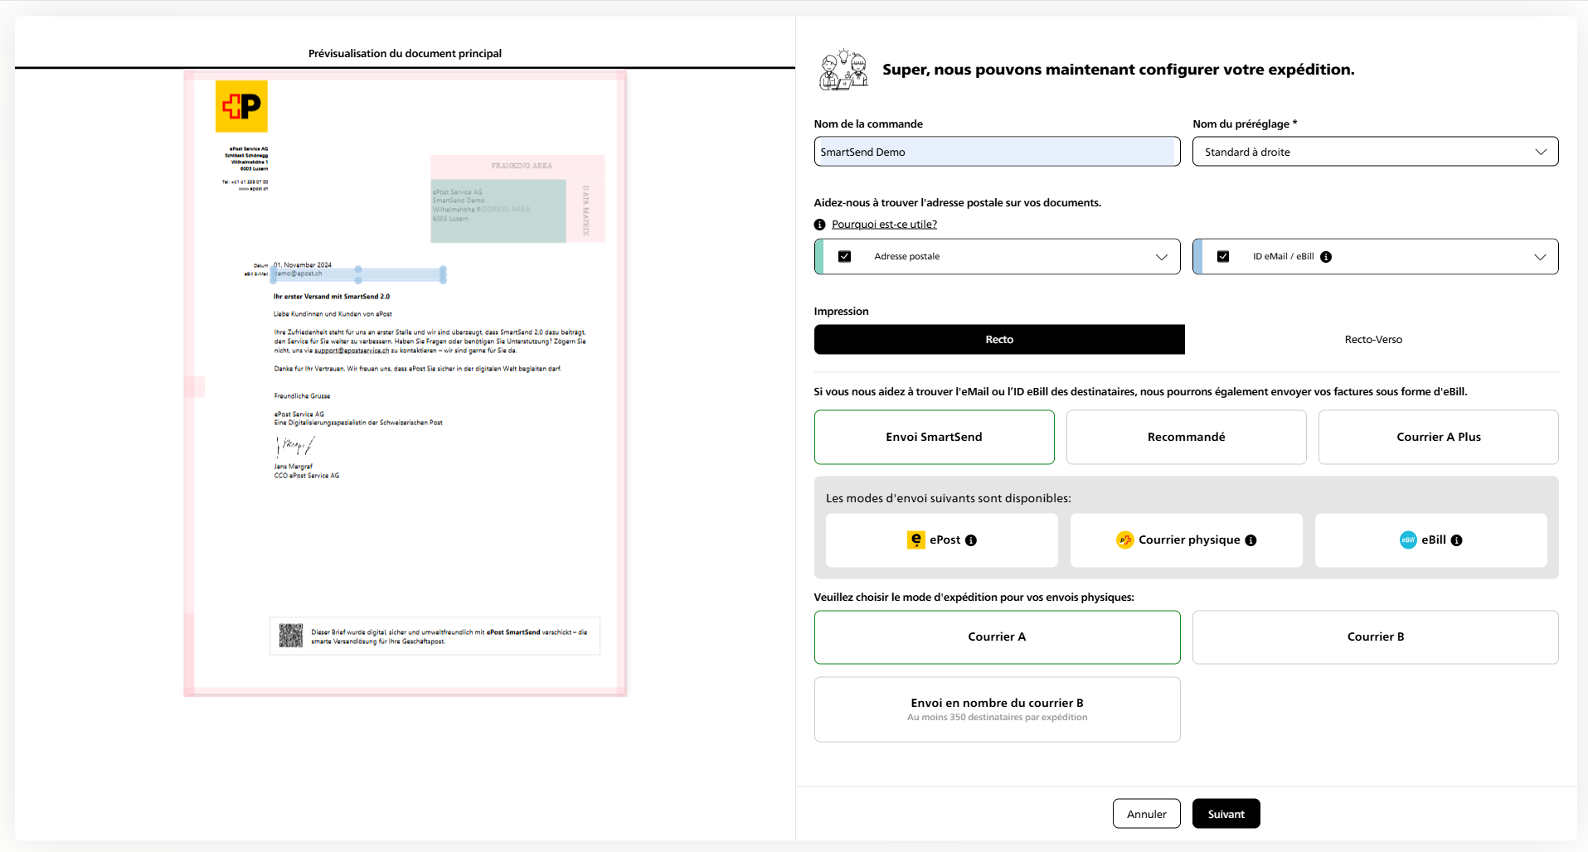The height and width of the screenshot is (852, 1588).
Task: Click the blue eBill logo icon
Action: click(x=1407, y=540)
